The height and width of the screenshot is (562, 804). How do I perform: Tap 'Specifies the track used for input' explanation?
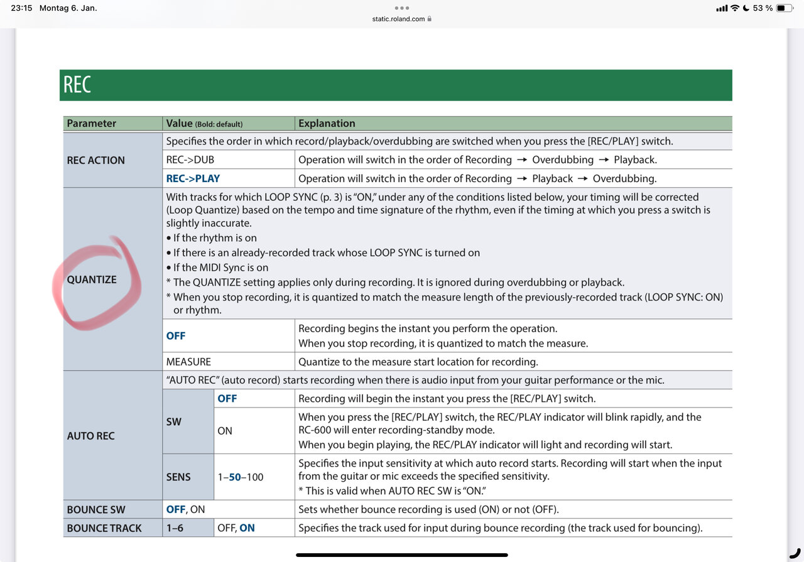tap(501, 528)
